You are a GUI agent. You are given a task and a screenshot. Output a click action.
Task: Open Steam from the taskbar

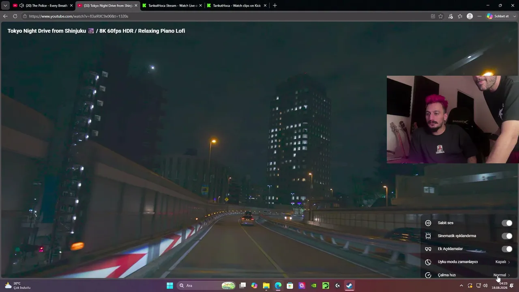click(x=349, y=286)
